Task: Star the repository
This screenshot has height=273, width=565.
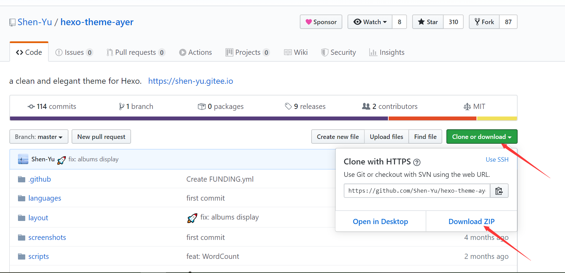Action: tap(428, 22)
